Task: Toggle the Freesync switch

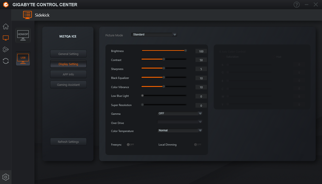Action: pyautogui.click(x=130, y=144)
